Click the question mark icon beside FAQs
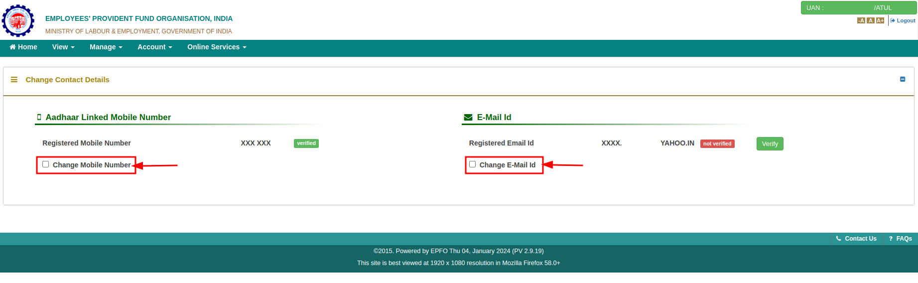The width and height of the screenshot is (918, 283). click(891, 239)
